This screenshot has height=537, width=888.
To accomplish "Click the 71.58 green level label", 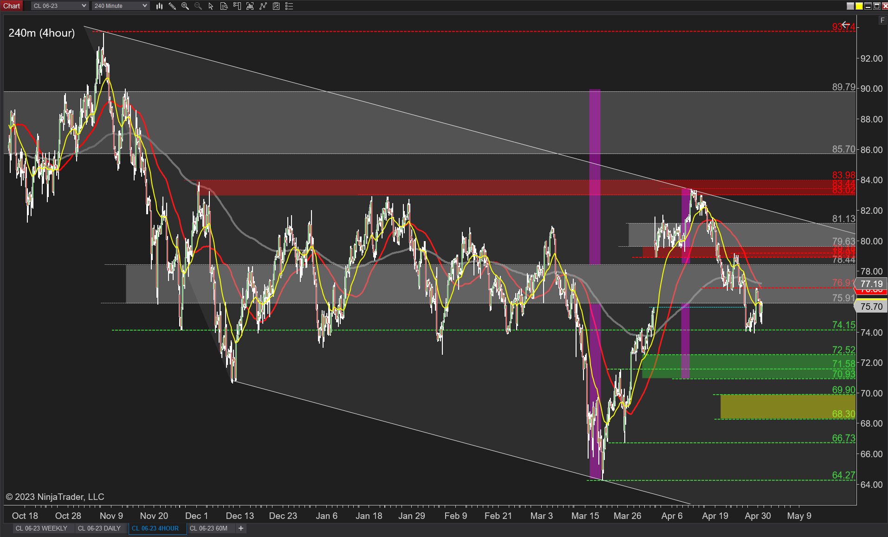I will pyautogui.click(x=843, y=364).
